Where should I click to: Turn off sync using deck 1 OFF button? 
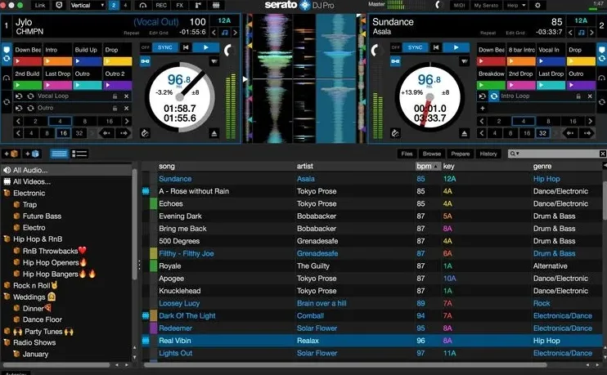(x=145, y=47)
